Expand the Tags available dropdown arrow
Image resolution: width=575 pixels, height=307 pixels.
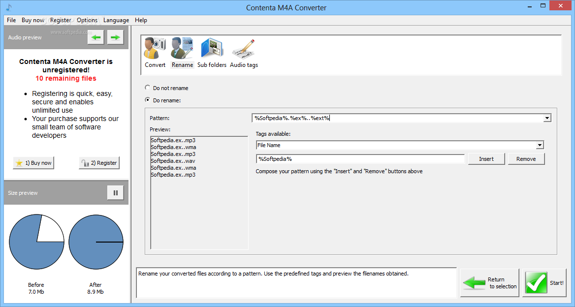(x=540, y=145)
